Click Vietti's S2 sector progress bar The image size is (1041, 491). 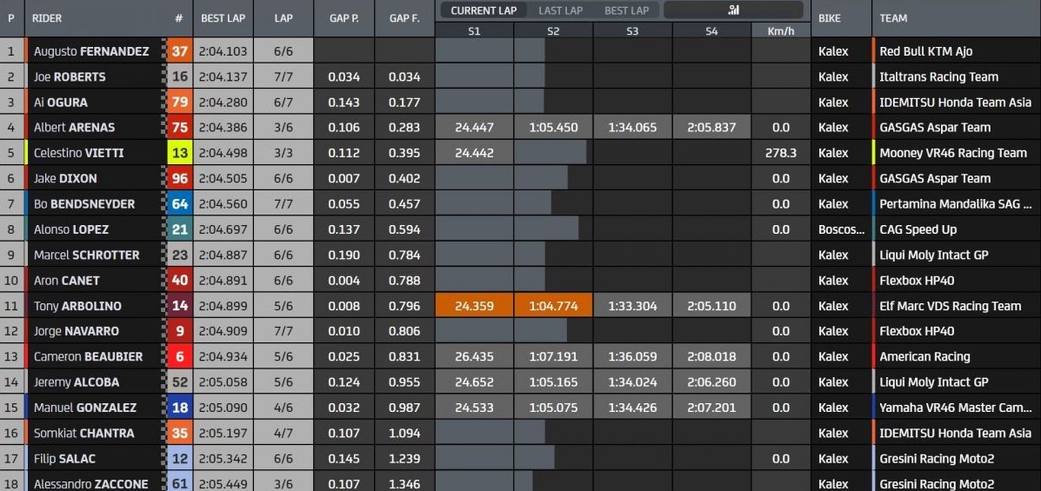pyautogui.click(x=551, y=153)
